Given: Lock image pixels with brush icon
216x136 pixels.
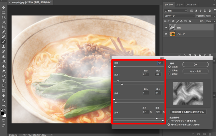Looking at the screenshot, I should [x=177, y=21].
